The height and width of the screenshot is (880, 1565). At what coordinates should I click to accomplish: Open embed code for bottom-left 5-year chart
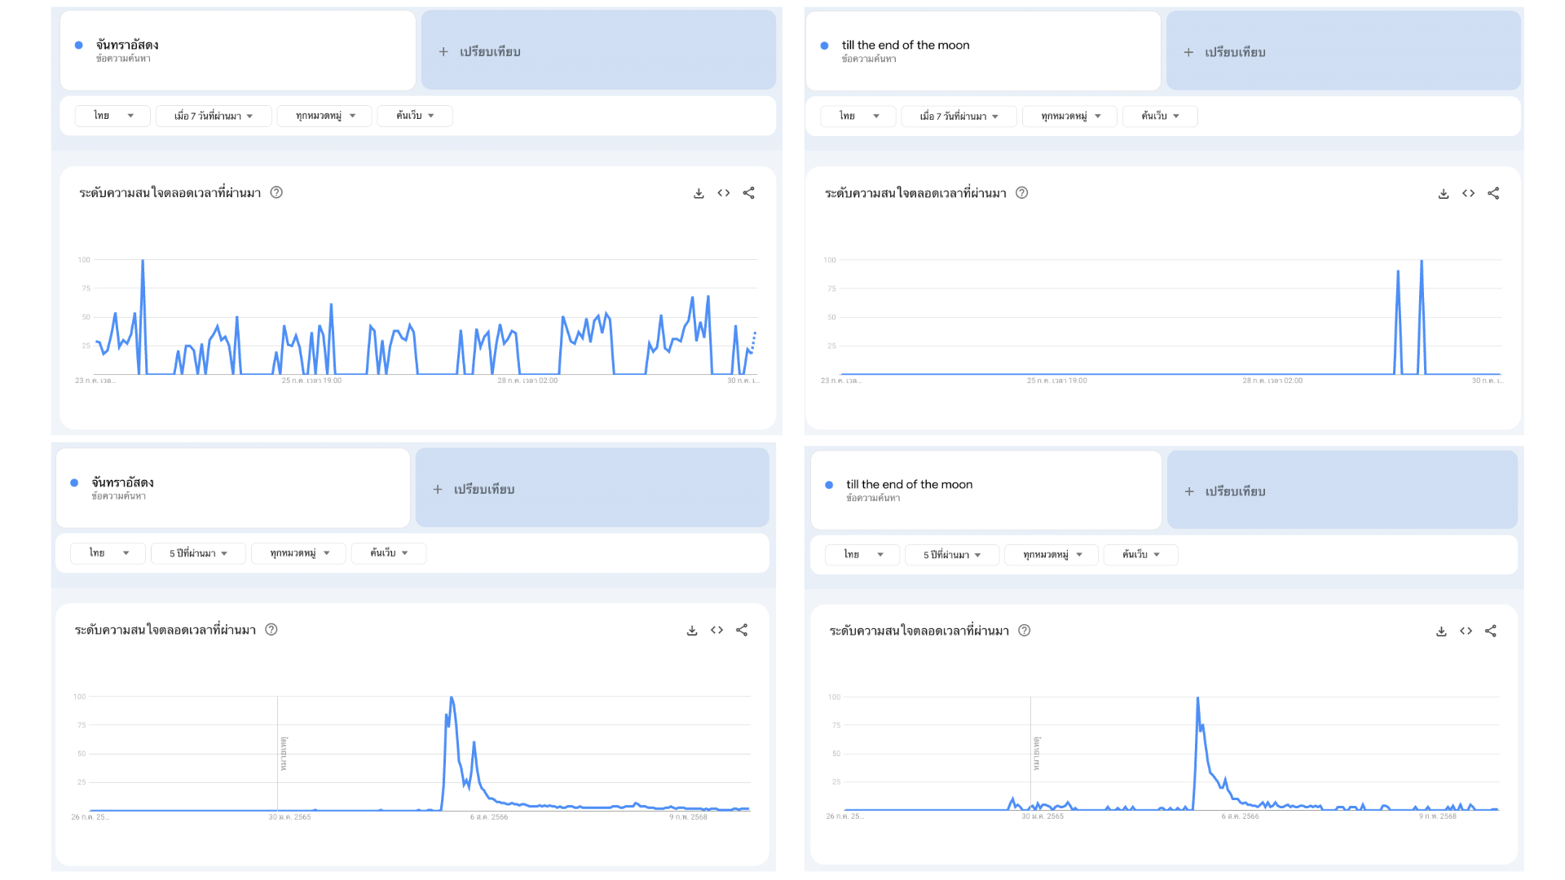tap(716, 630)
